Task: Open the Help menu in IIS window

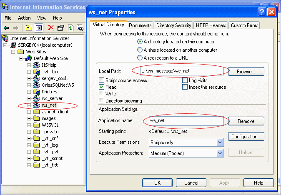Action: point(58,18)
